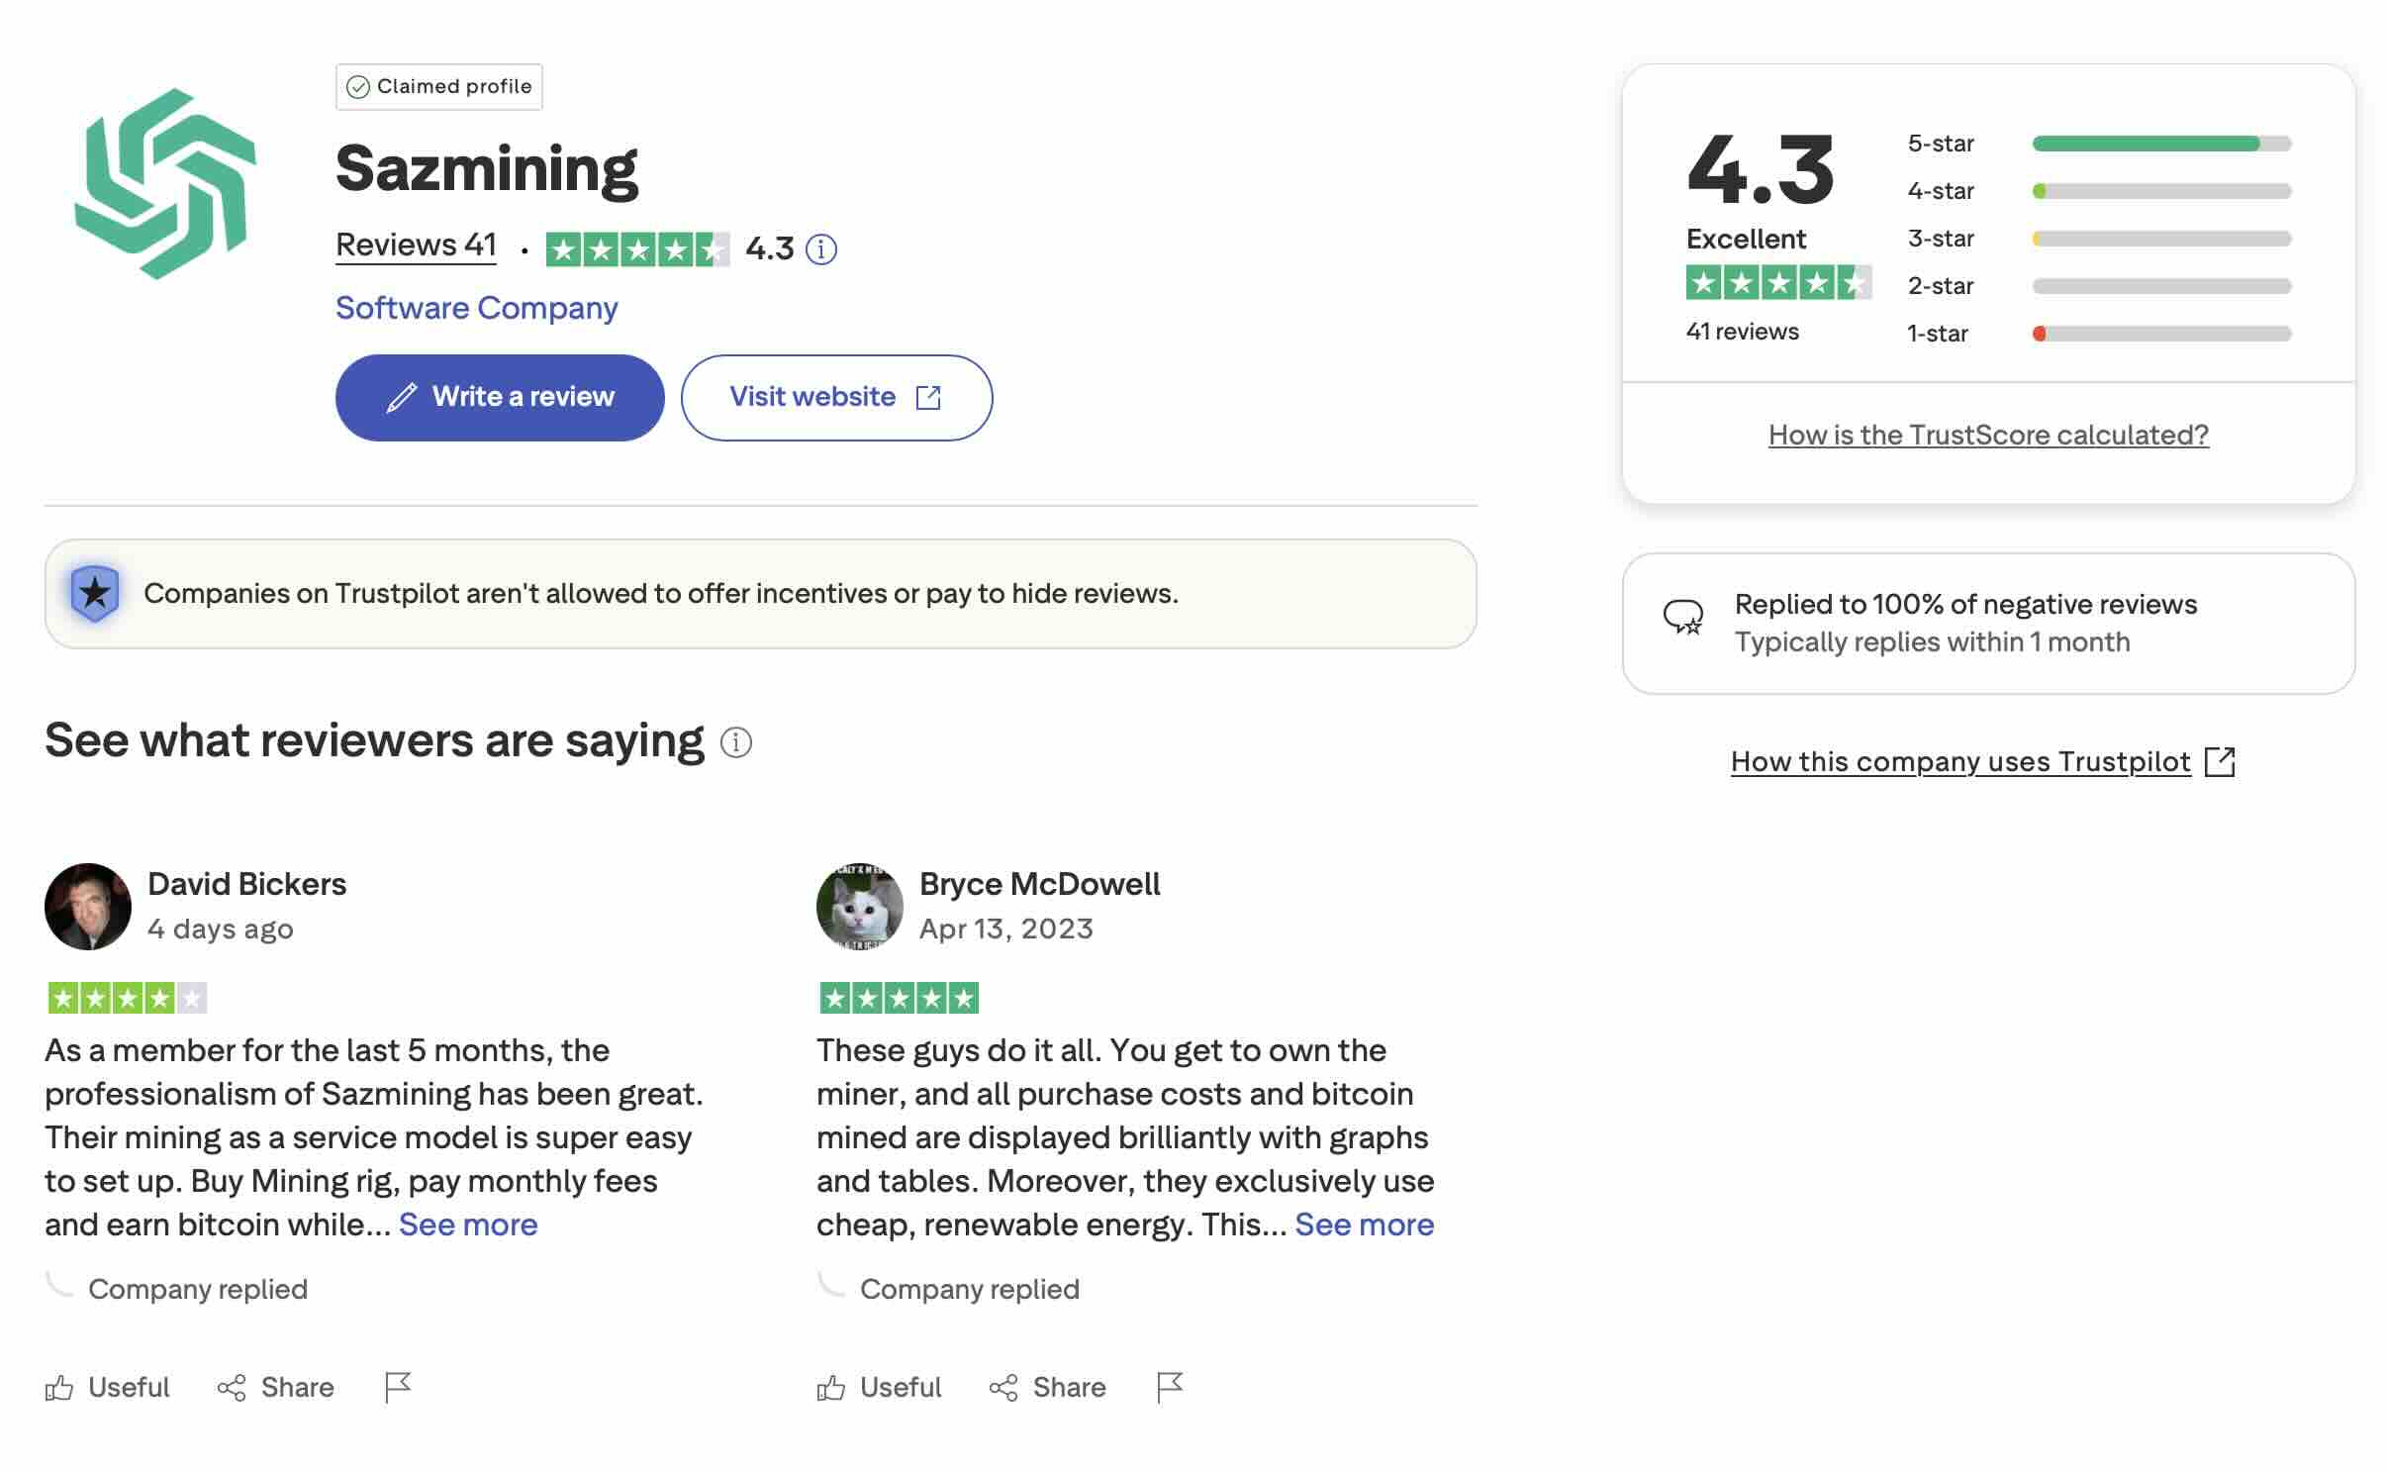Open the Visit website link
The height and width of the screenshot is (1471, 2387).
pos(836,397)
